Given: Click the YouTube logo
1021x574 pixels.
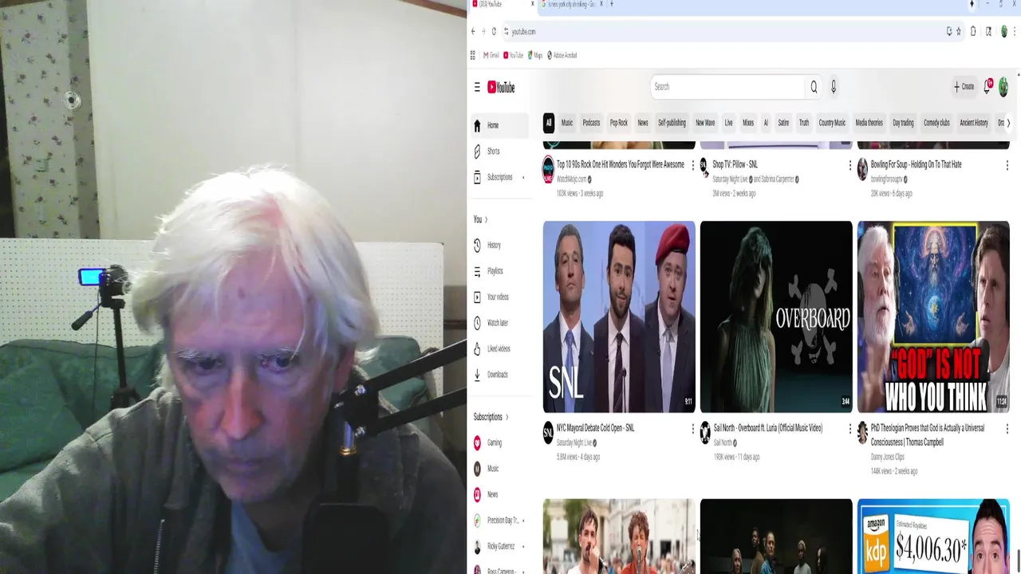Looking at the screenshot, I should point(501,88).
